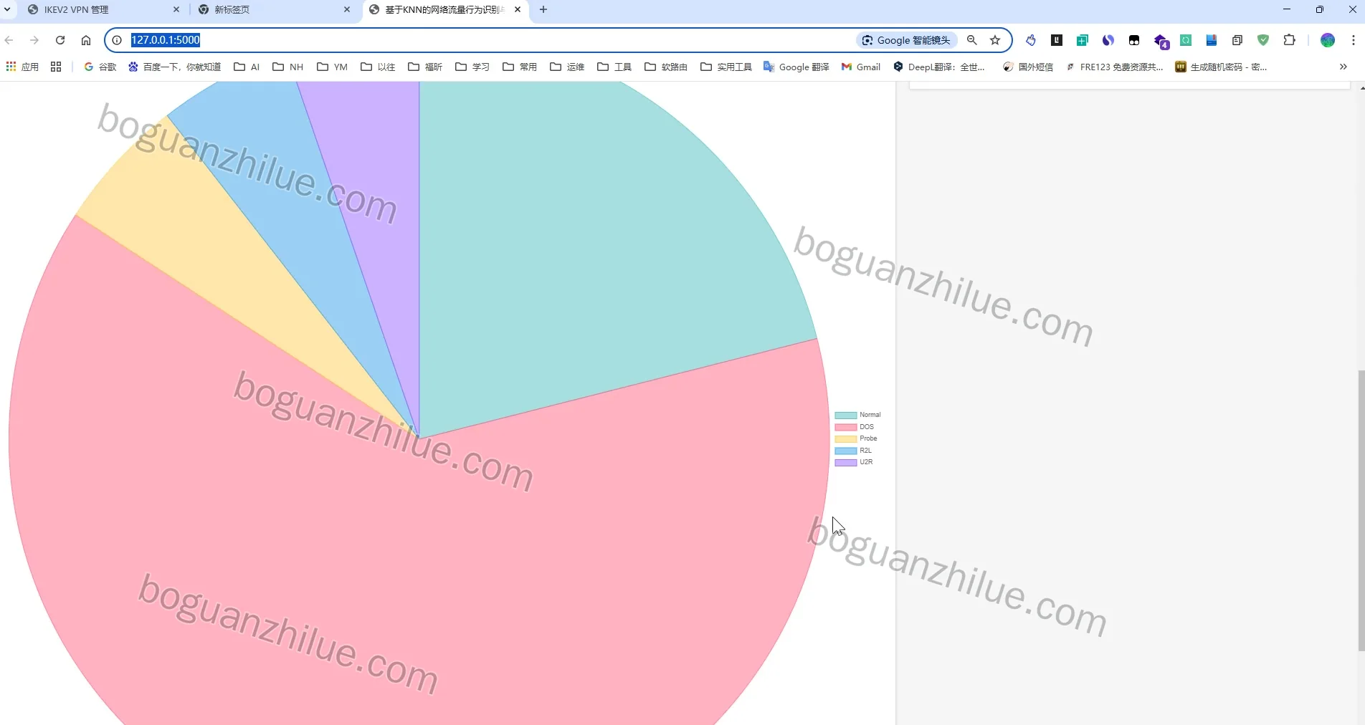Image resolution: width=1365 pixels, height=725 pixels.
Task: Expand the tab search dropdown
Action: point(7,9)
